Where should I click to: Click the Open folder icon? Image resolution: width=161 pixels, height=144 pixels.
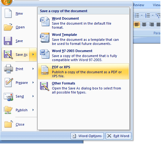pyautogui.click(x=8, y=27)
